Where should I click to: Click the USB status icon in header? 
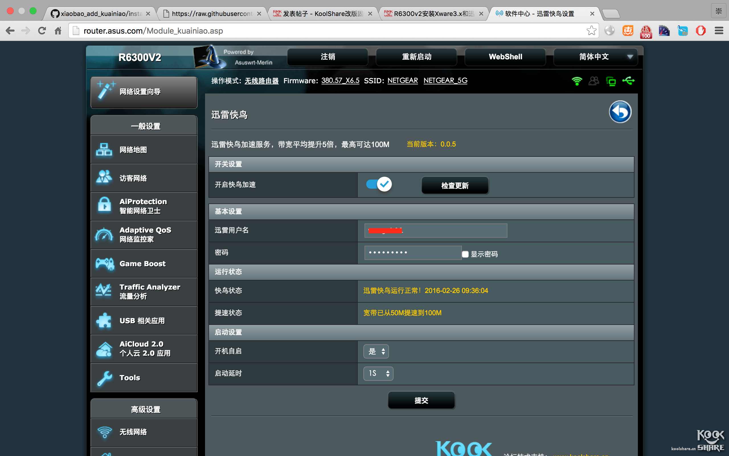point(628,81)
